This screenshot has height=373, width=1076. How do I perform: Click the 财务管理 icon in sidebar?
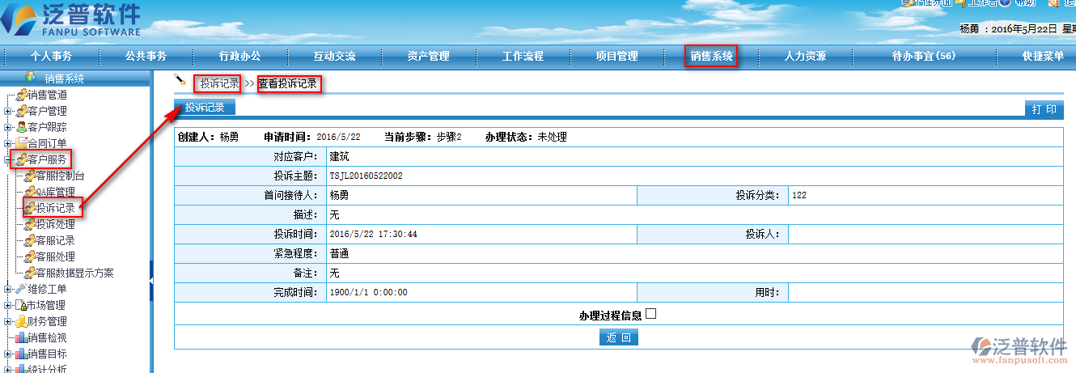pos(22,321)
